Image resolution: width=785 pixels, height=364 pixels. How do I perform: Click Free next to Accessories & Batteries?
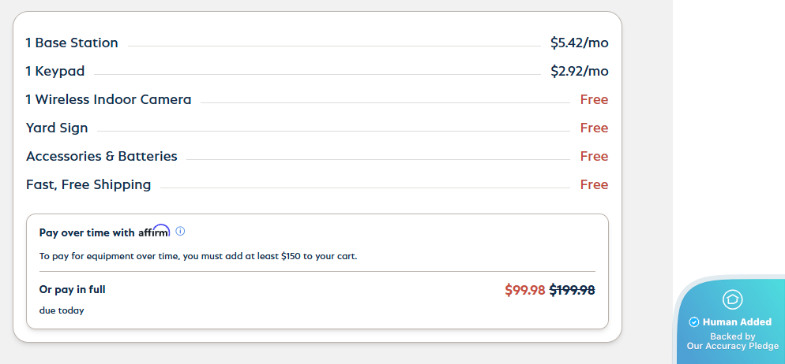pyautogui.click(x=594, y=157)
